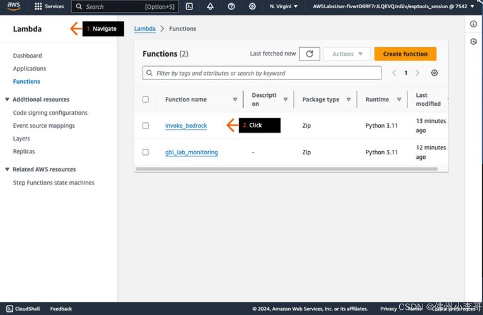This screenshot has width=483, height=315.
Task: Select all functions checkbox in header
Action: pos(146,100)
